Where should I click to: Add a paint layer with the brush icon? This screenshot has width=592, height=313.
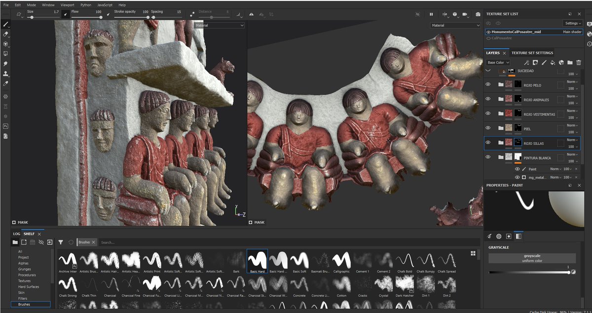click(x=544, y=63)
